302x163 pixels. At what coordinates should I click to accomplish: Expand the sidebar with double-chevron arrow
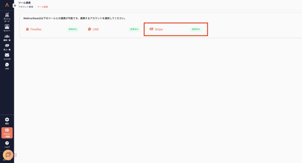coord(15,5)
